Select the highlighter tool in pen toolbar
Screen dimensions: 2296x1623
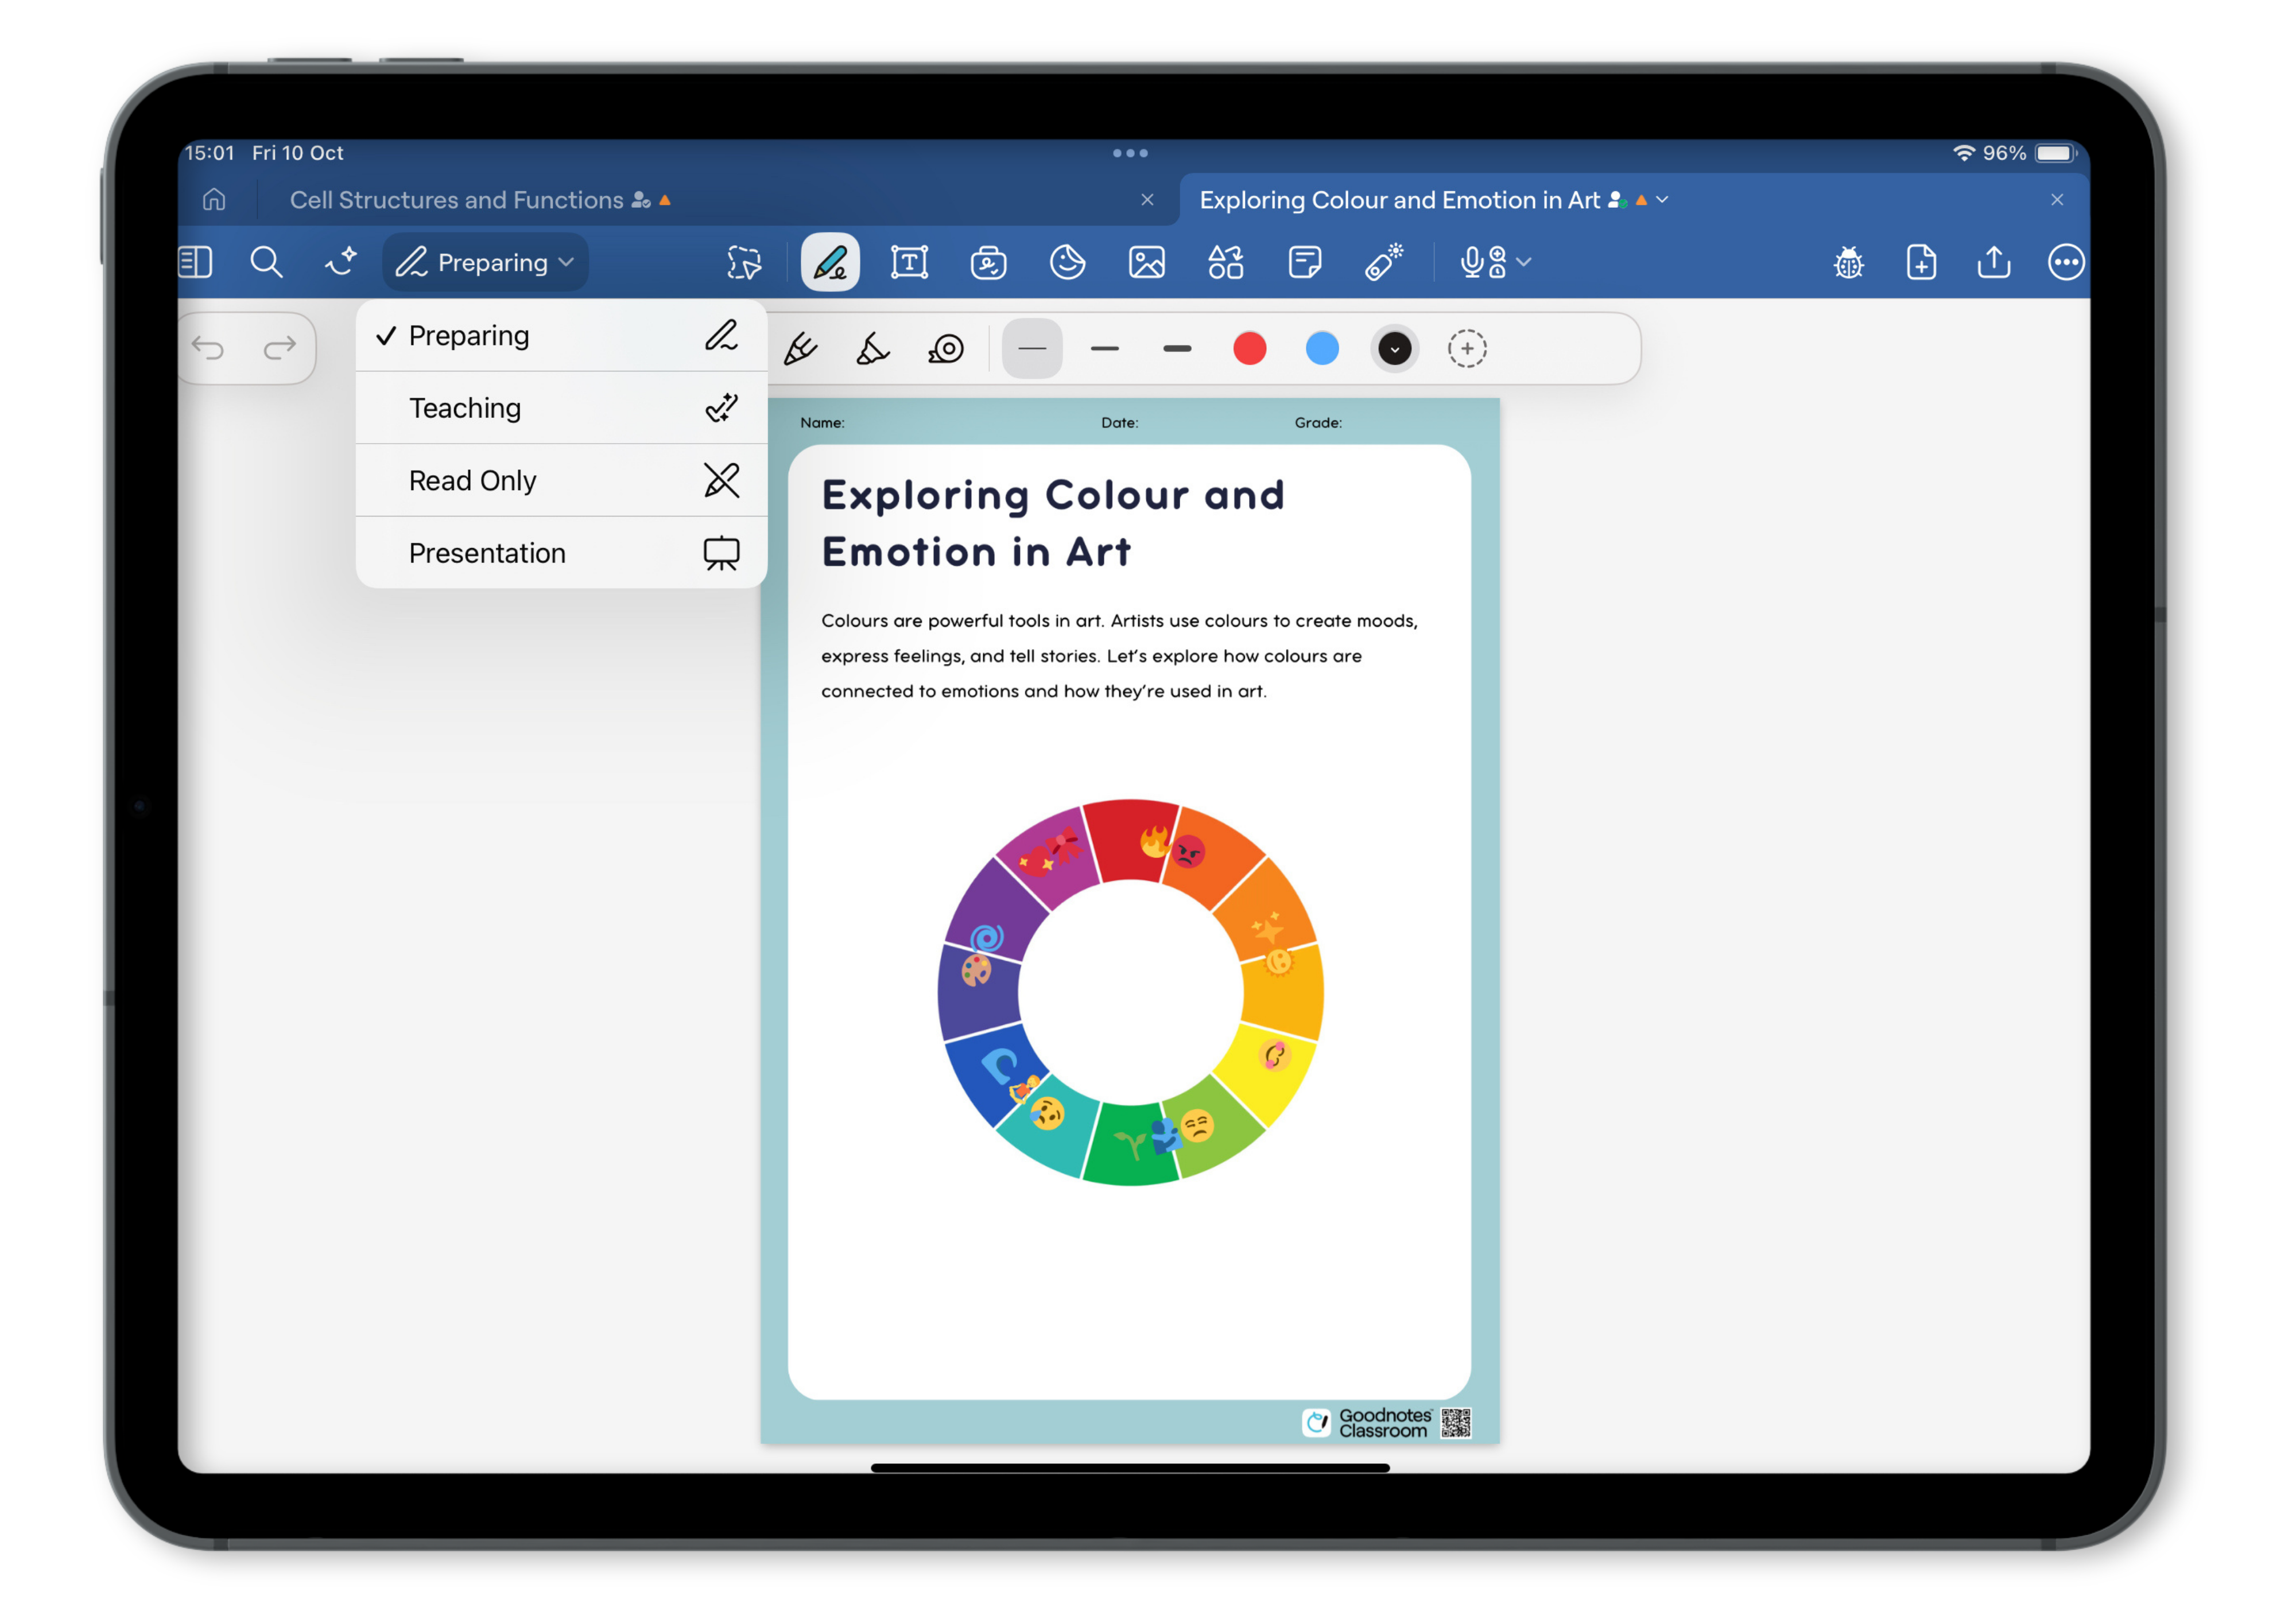coord(872,349)
